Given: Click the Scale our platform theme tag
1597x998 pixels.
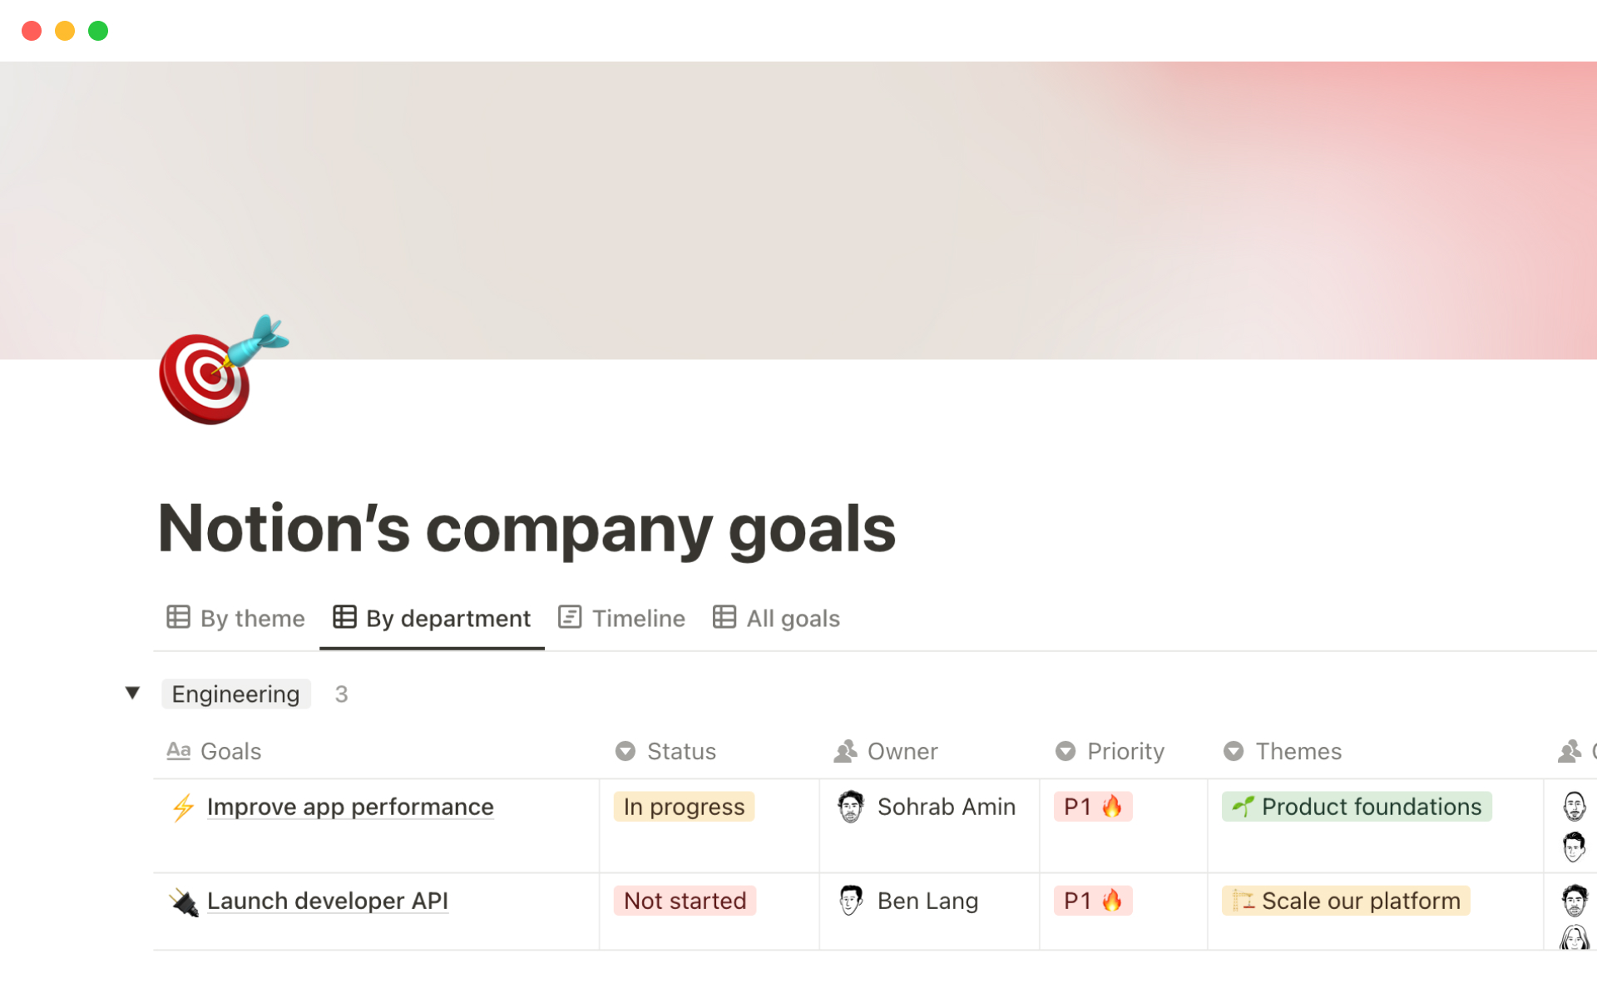Looking at the screenshot, I should click(1345, 901).
